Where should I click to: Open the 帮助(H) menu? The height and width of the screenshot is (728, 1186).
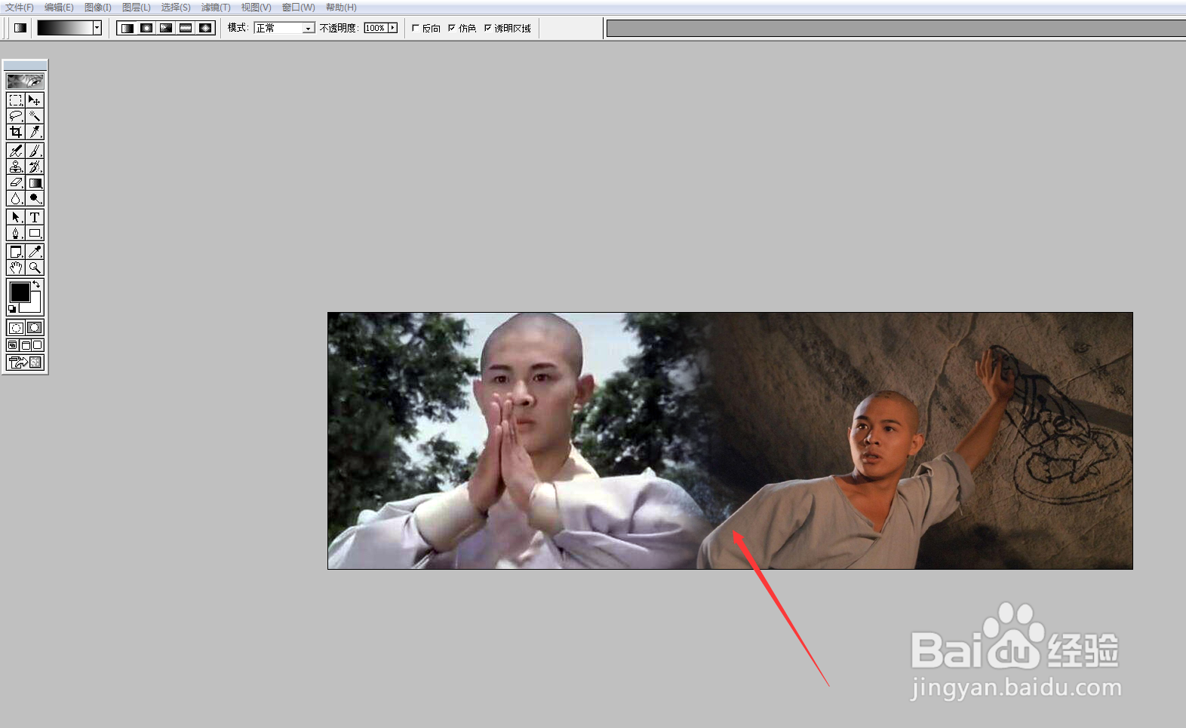tap(341, 8)
